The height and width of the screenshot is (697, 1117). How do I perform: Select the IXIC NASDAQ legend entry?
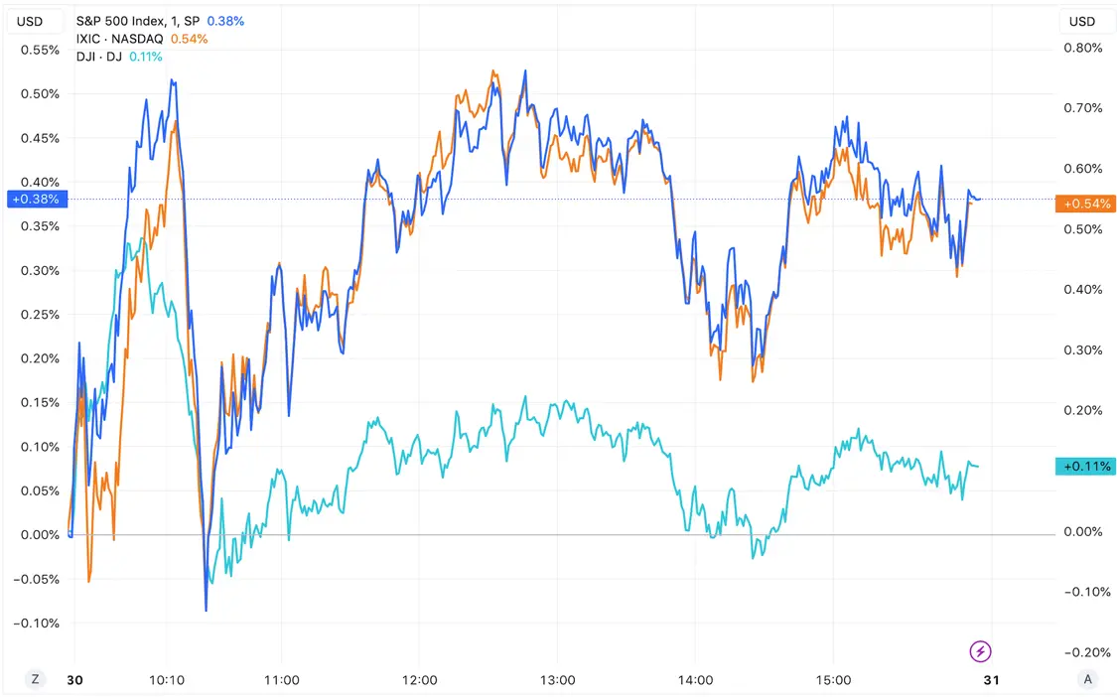(120, 39)
